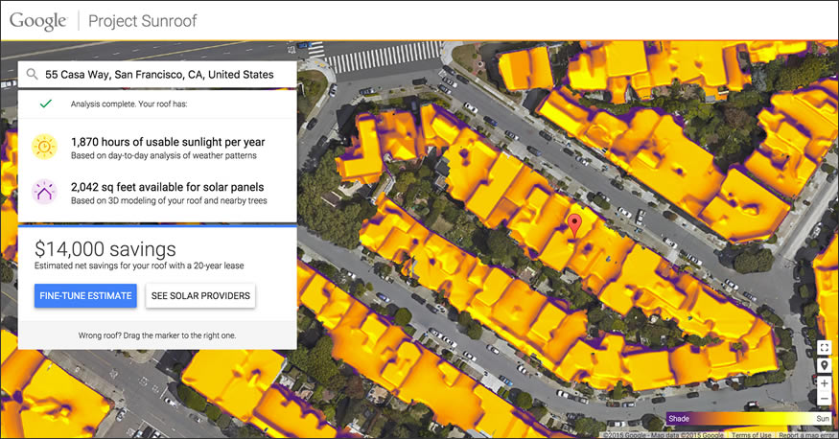The width and height of the screenshot is (839, 439).
Task: Click the "2,042 sq feet available" text
Action: (x=168, y=187)
